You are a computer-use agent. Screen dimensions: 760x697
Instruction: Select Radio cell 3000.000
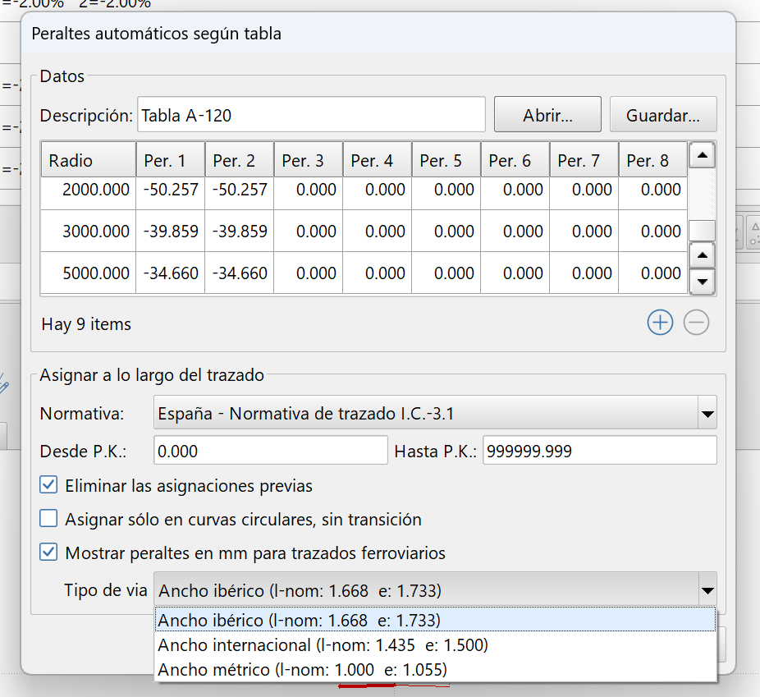click(x=88, y=231)
